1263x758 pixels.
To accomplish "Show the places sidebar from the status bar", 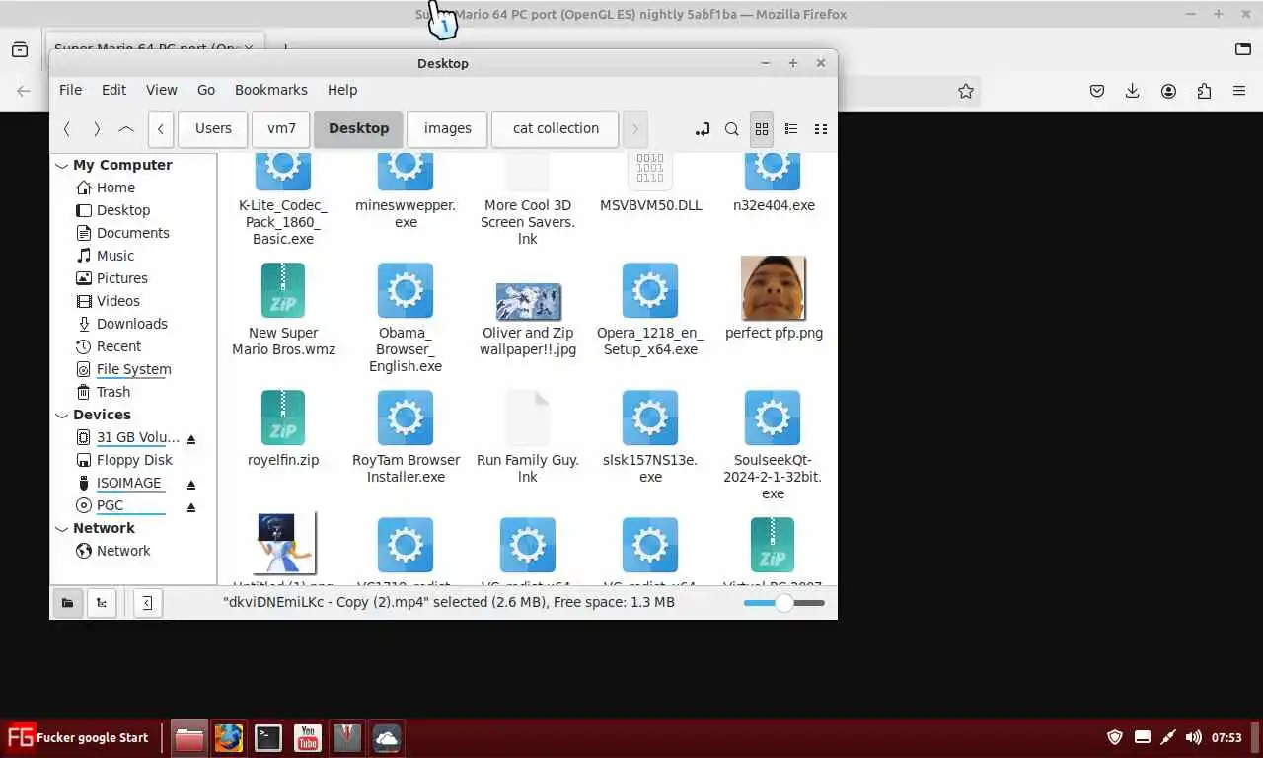I will [67, 602].
